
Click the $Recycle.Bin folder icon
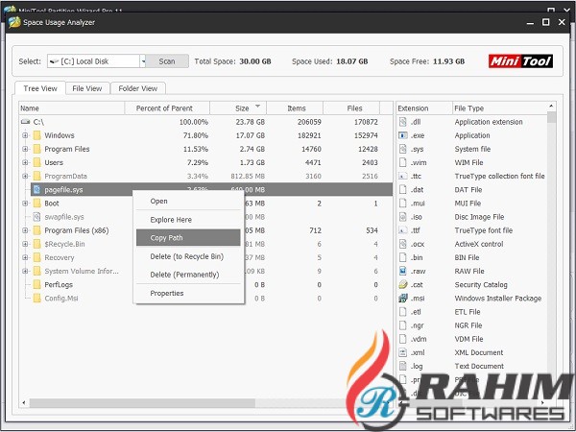pos(36,244)
